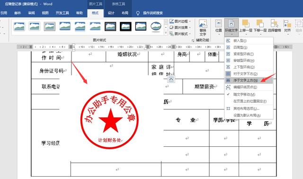Apply the fourth picture style thumbnail
The height and width of the screenshot is (179, 303).
click(65, 27)
